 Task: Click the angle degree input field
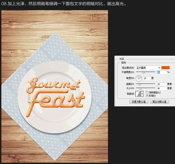point(147,78)
